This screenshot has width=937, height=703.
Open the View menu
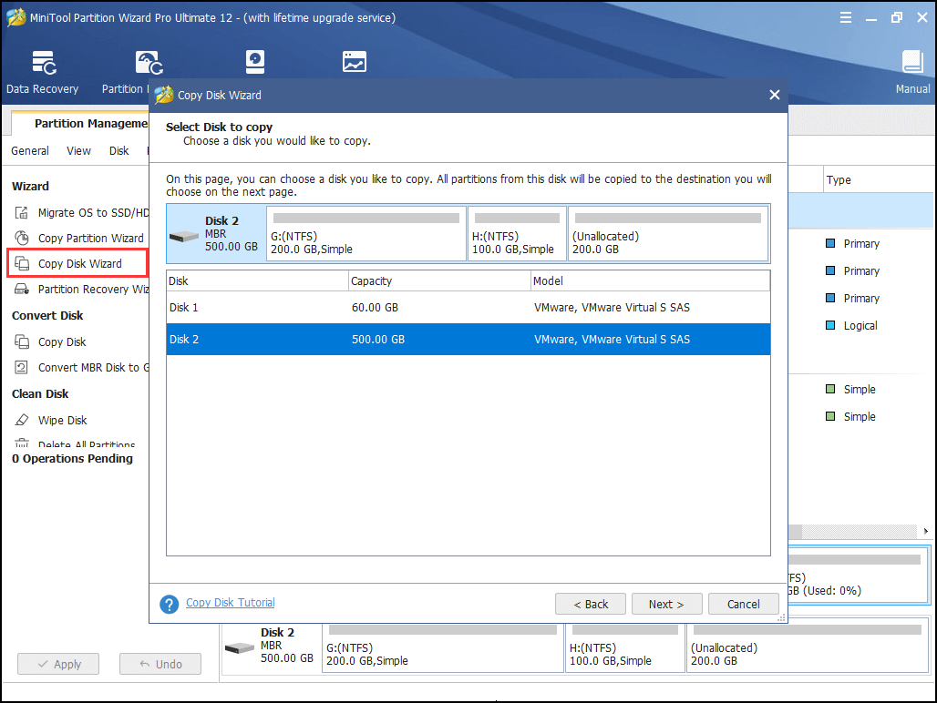(x=78, y=150)
